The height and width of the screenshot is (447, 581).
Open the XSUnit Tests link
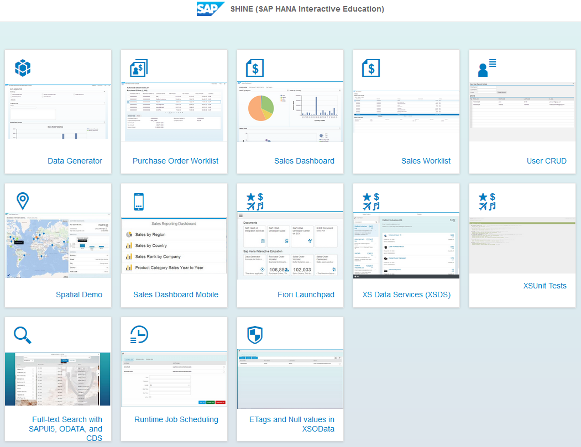pos(545,286)
